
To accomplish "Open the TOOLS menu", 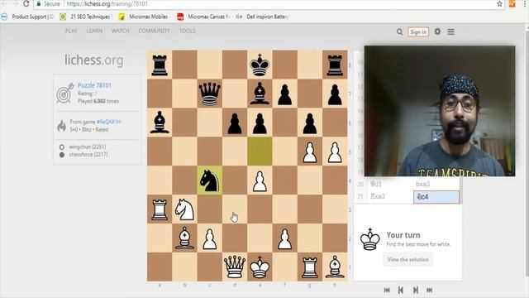I will point(188,31).
